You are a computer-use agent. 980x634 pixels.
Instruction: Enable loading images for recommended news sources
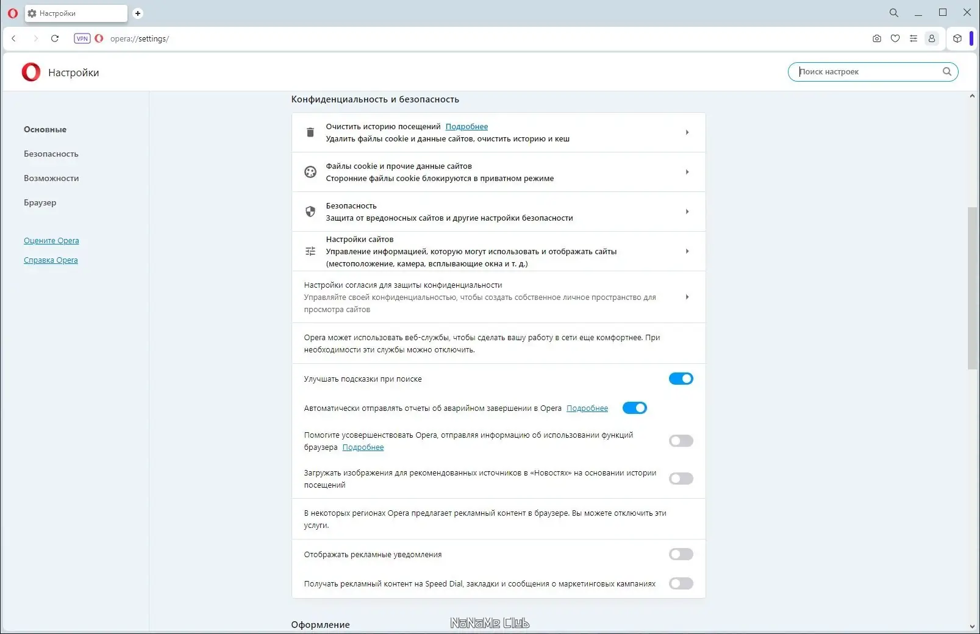[681, 479]
